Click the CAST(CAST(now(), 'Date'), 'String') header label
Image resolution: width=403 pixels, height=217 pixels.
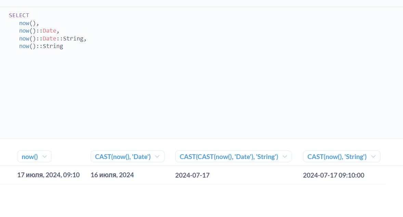[229, 157]
